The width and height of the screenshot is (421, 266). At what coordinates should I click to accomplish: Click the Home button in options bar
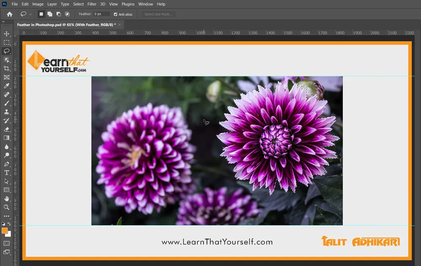click(9, 14)
